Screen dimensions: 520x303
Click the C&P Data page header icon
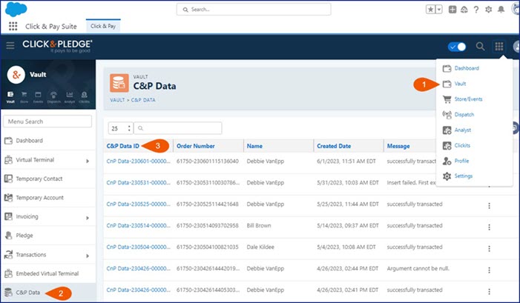point(119,83)
